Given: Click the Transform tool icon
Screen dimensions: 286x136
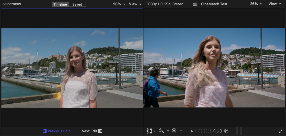Looking at the screenshot, I should coord(149,131).
